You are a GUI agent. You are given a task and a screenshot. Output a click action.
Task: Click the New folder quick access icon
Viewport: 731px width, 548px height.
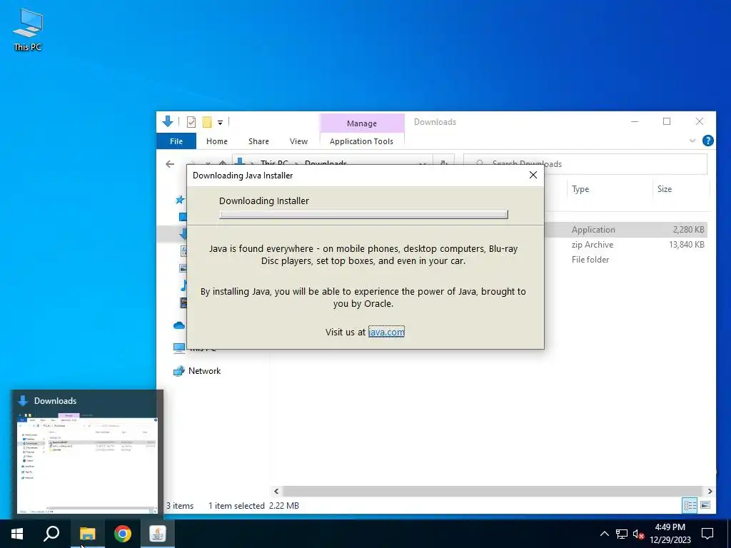point(207,122)
